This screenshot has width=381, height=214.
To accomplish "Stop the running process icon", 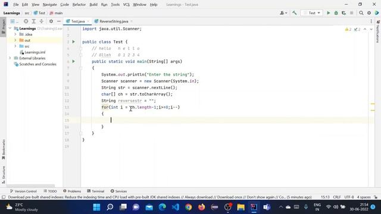I will 352,13.
